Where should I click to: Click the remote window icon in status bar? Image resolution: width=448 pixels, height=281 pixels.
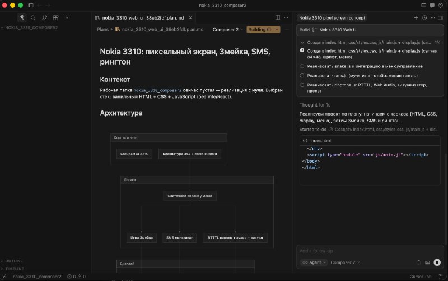(4, 277)
